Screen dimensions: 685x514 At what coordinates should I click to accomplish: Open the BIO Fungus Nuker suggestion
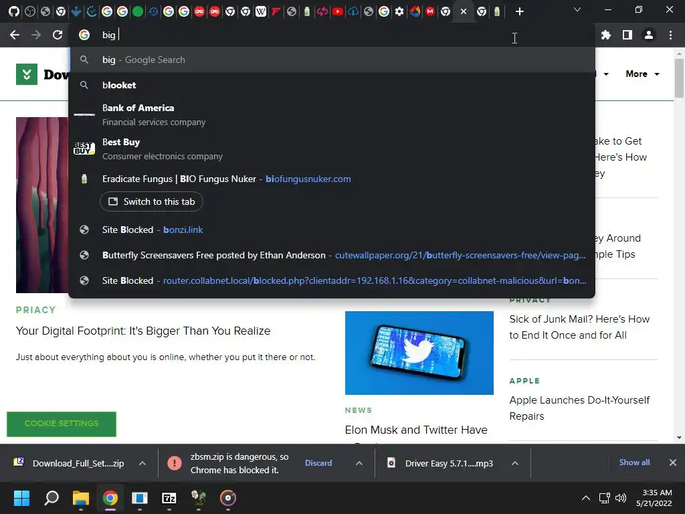tap(332, 179)
